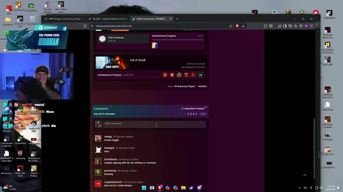Click the comment text "insane toggle"
343x192 pixels.
[111, 140]
